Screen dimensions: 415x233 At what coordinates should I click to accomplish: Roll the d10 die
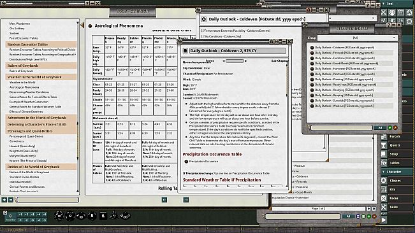point(81,216)
